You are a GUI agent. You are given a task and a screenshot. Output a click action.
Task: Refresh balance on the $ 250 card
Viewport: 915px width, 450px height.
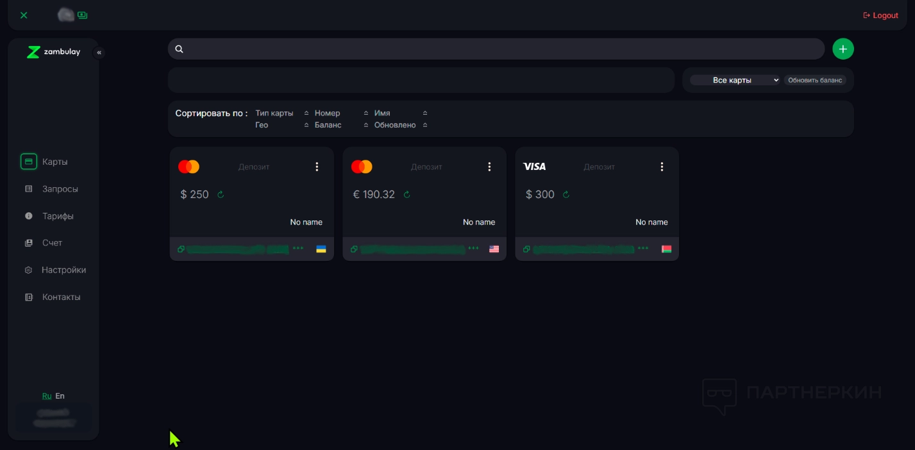[221, 194]
